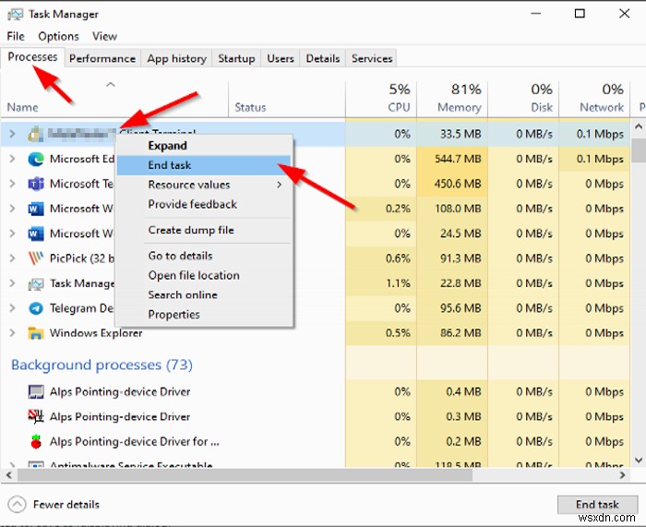Viewport: 646px width, 527px height.
Task: Open the View menu
Action: point(104,36)
